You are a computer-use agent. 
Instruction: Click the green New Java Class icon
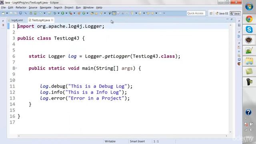click(84, 13)
